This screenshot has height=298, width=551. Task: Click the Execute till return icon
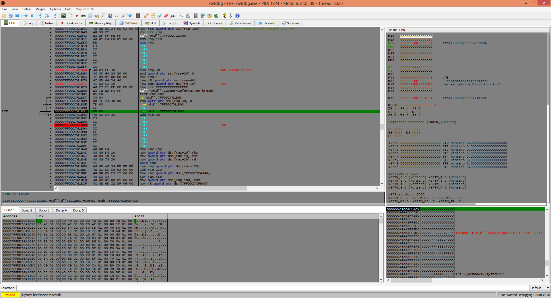(x=55, y=16)
